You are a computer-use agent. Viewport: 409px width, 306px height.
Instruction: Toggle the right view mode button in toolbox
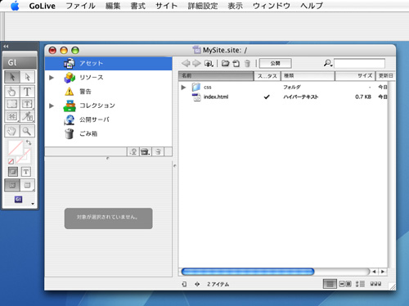(27, 185)
